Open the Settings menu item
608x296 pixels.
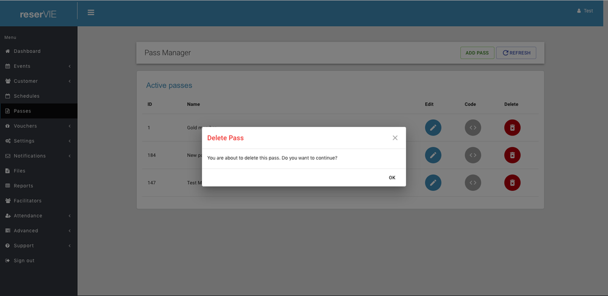(39, 141)
